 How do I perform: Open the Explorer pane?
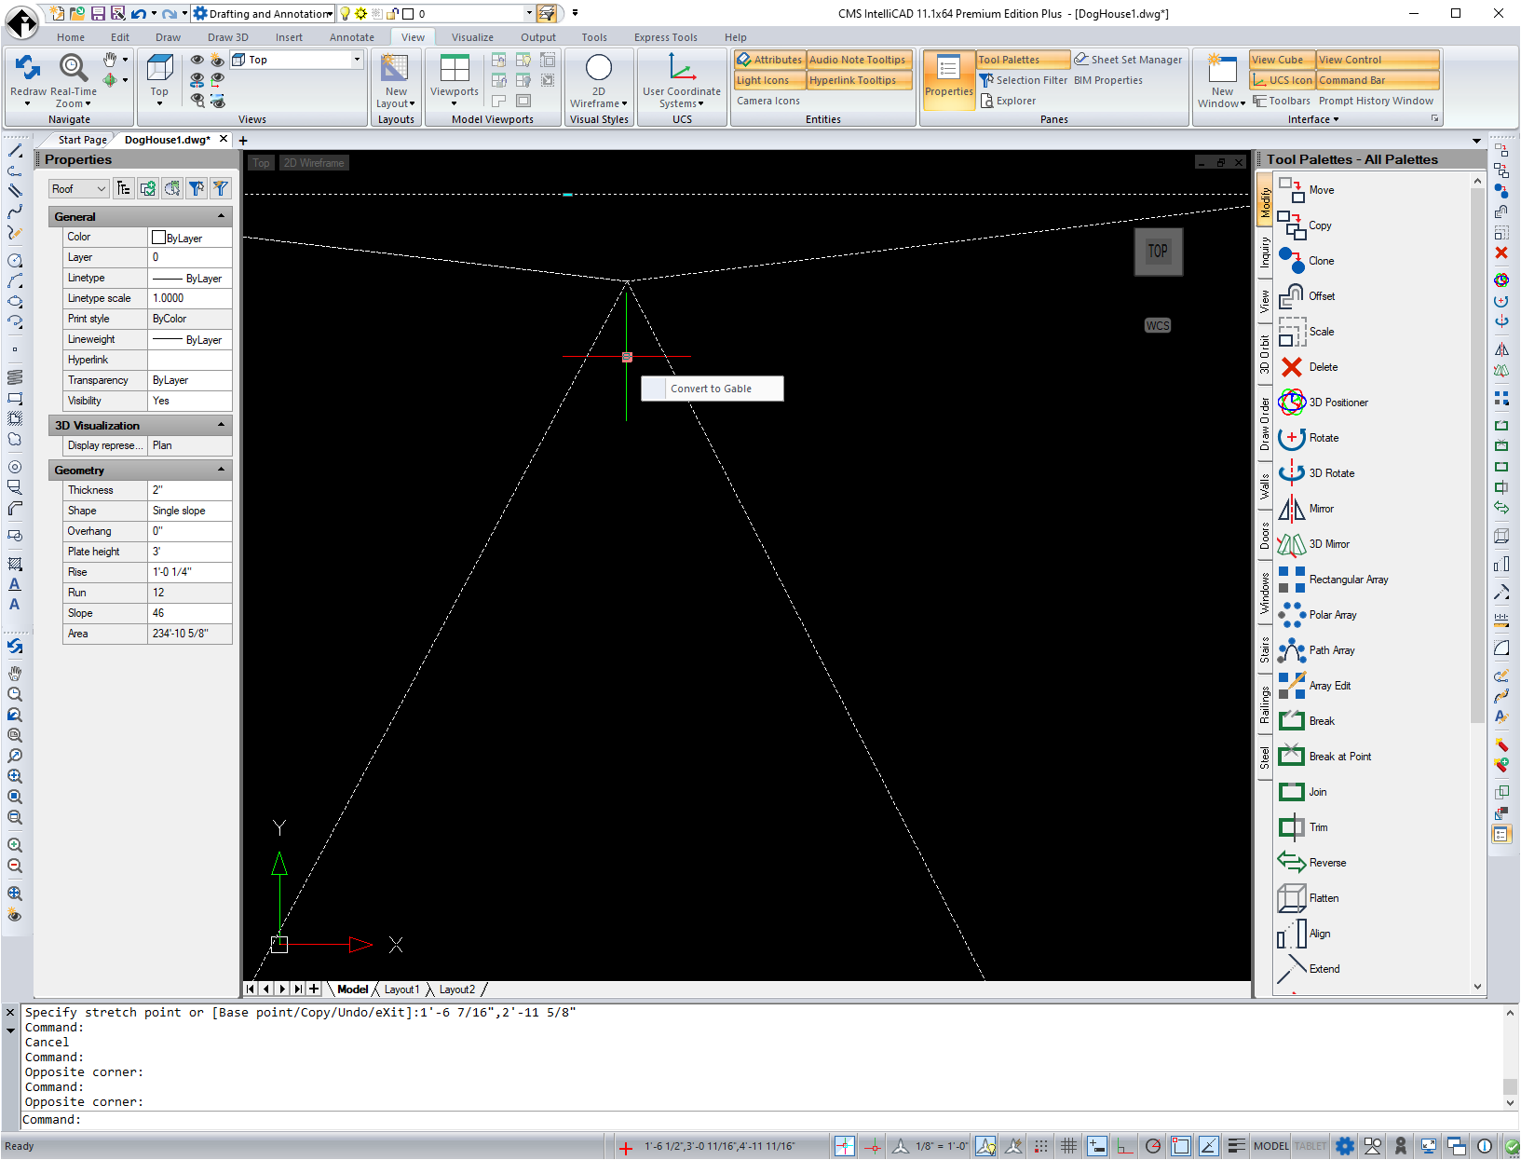1008,101
